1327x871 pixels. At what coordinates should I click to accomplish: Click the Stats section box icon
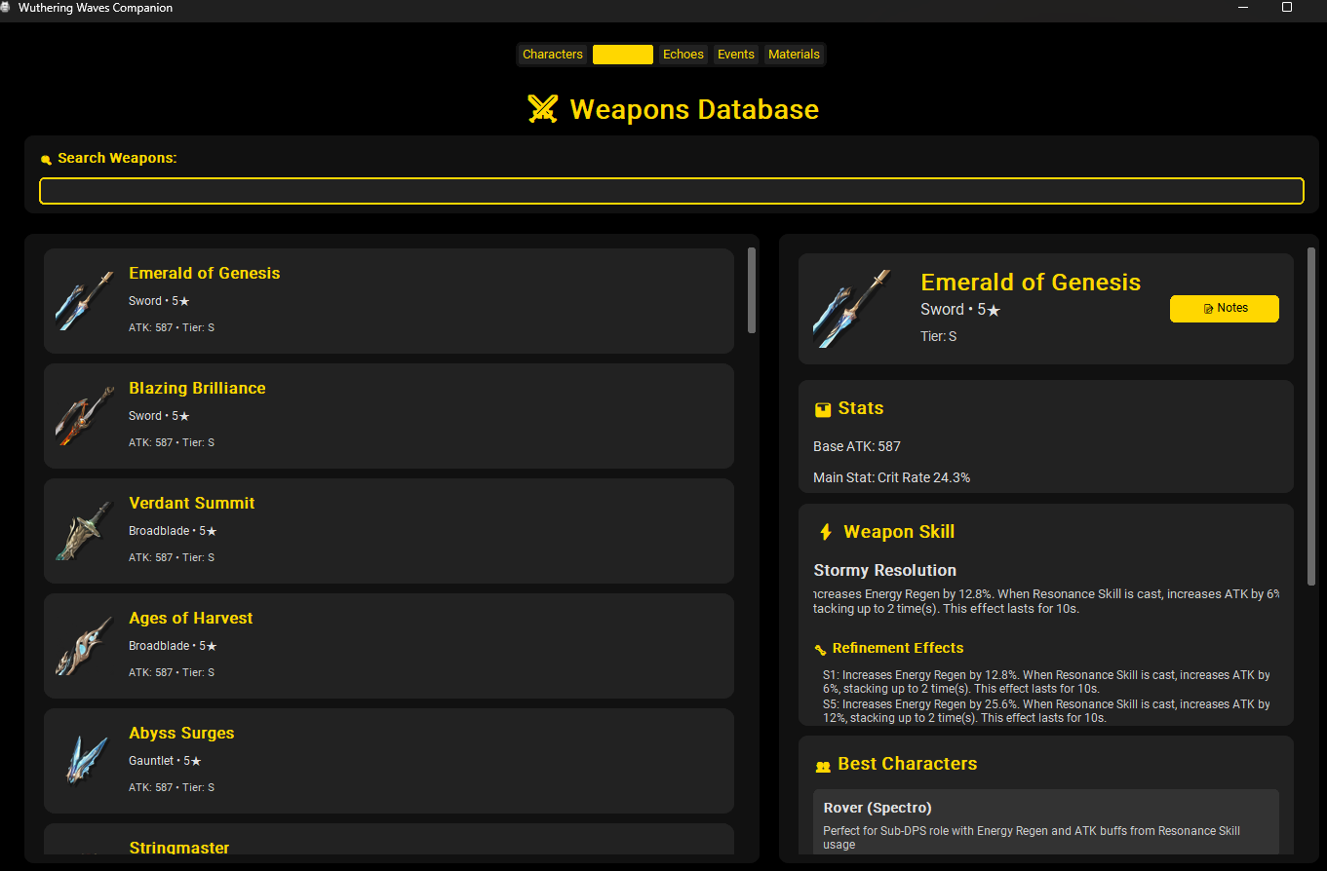pyautogui.click(x=823, y=410)
